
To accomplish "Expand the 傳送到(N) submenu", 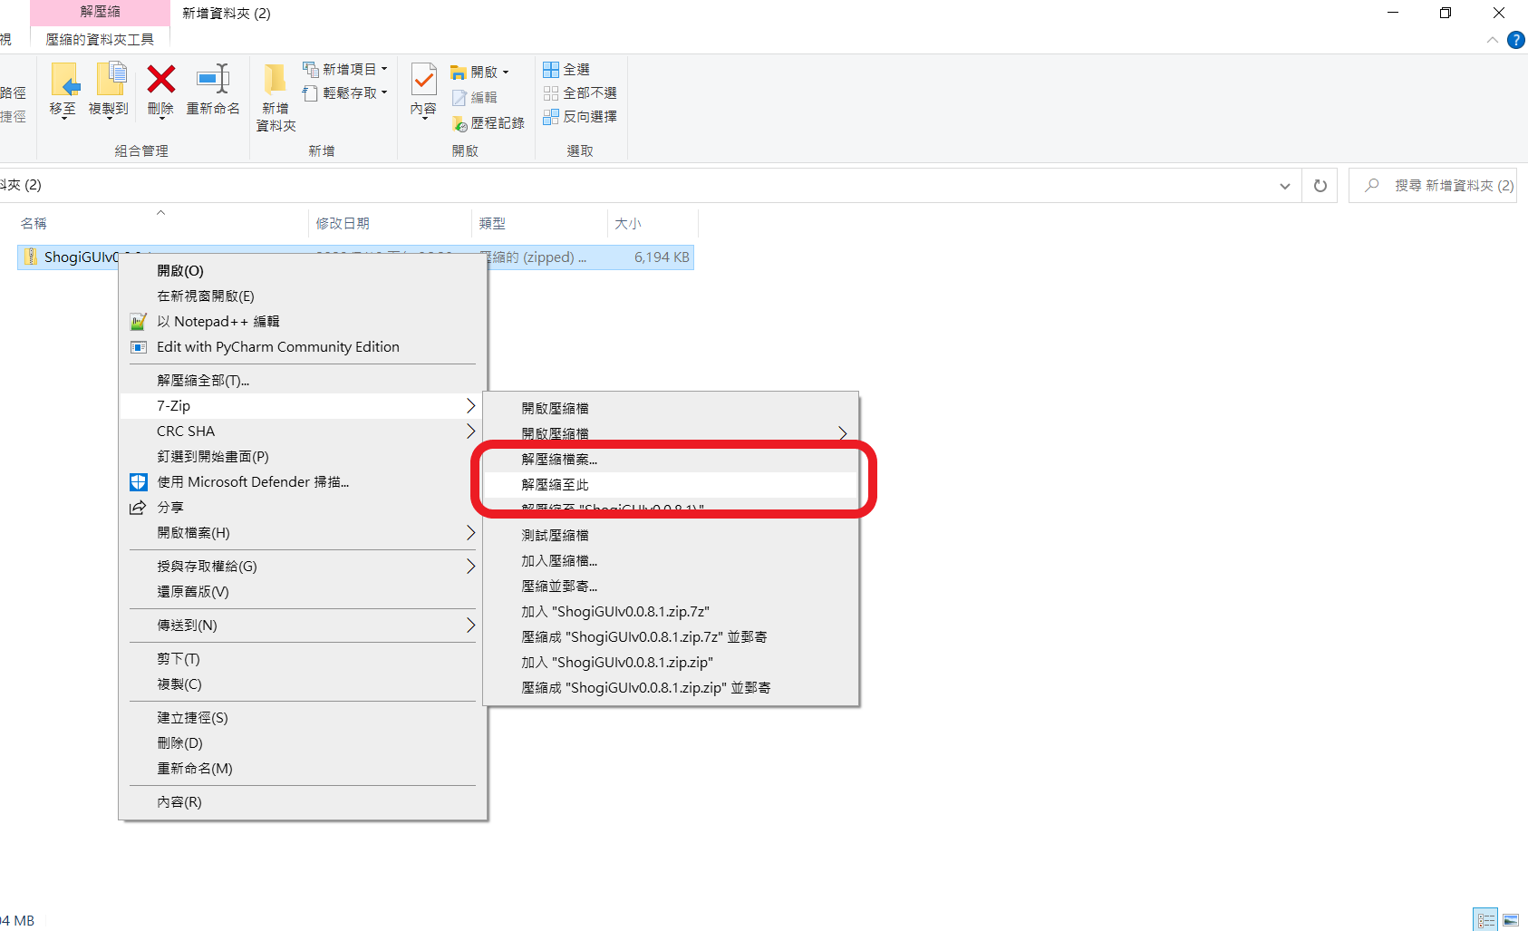I will click(x=303, y=626).
